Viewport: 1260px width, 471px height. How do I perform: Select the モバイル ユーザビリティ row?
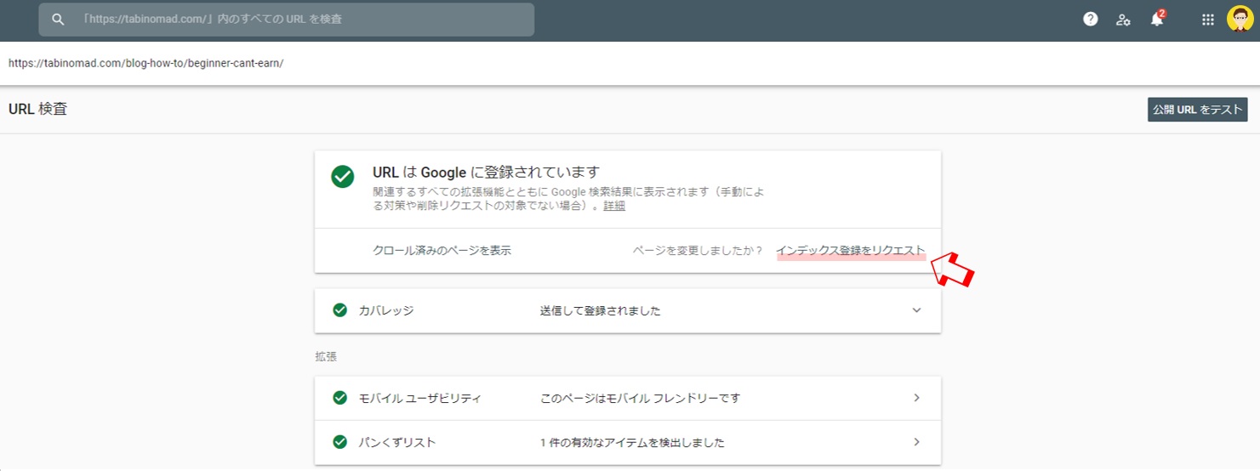coord(628,398)
